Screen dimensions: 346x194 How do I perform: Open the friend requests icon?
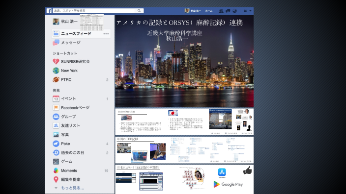(x=221, y=11)
